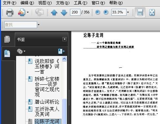Open the 工具(T) menu
The height and width of the screenshot is (124, 160).
(80, 3)
